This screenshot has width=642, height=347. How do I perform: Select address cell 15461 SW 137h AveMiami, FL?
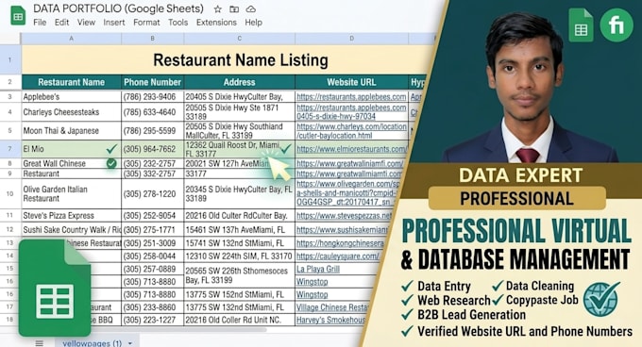click(x=239, y=229)
